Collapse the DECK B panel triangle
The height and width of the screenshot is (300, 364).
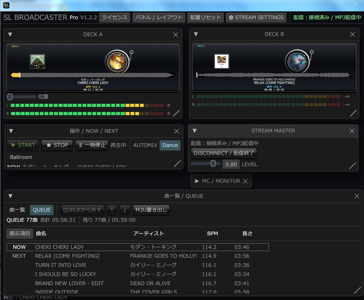point(196,34)
